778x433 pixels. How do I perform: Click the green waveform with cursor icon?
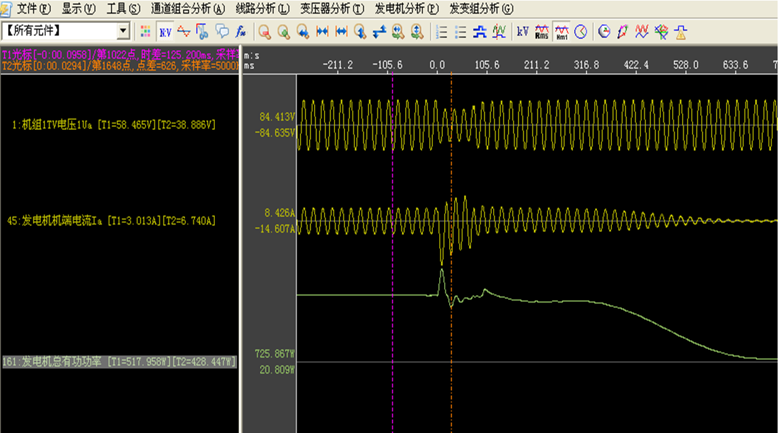tap(499, 32)
